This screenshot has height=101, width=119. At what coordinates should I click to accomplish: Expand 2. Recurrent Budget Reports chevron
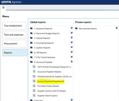(72, 33)
